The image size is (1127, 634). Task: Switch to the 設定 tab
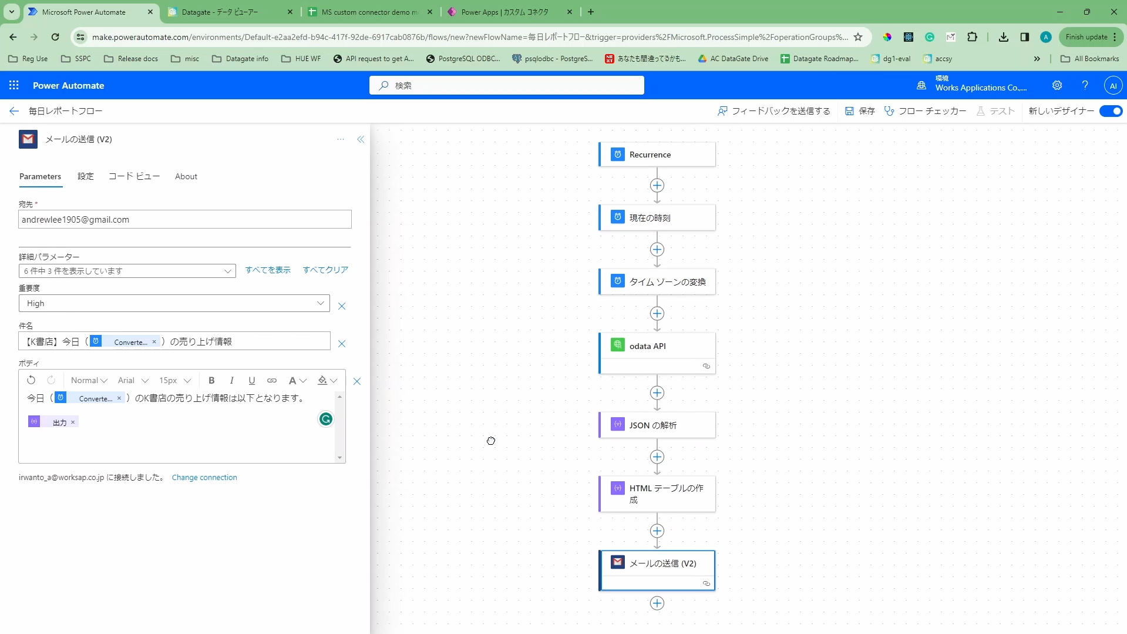pyautogui.click(x=86, y=176)
